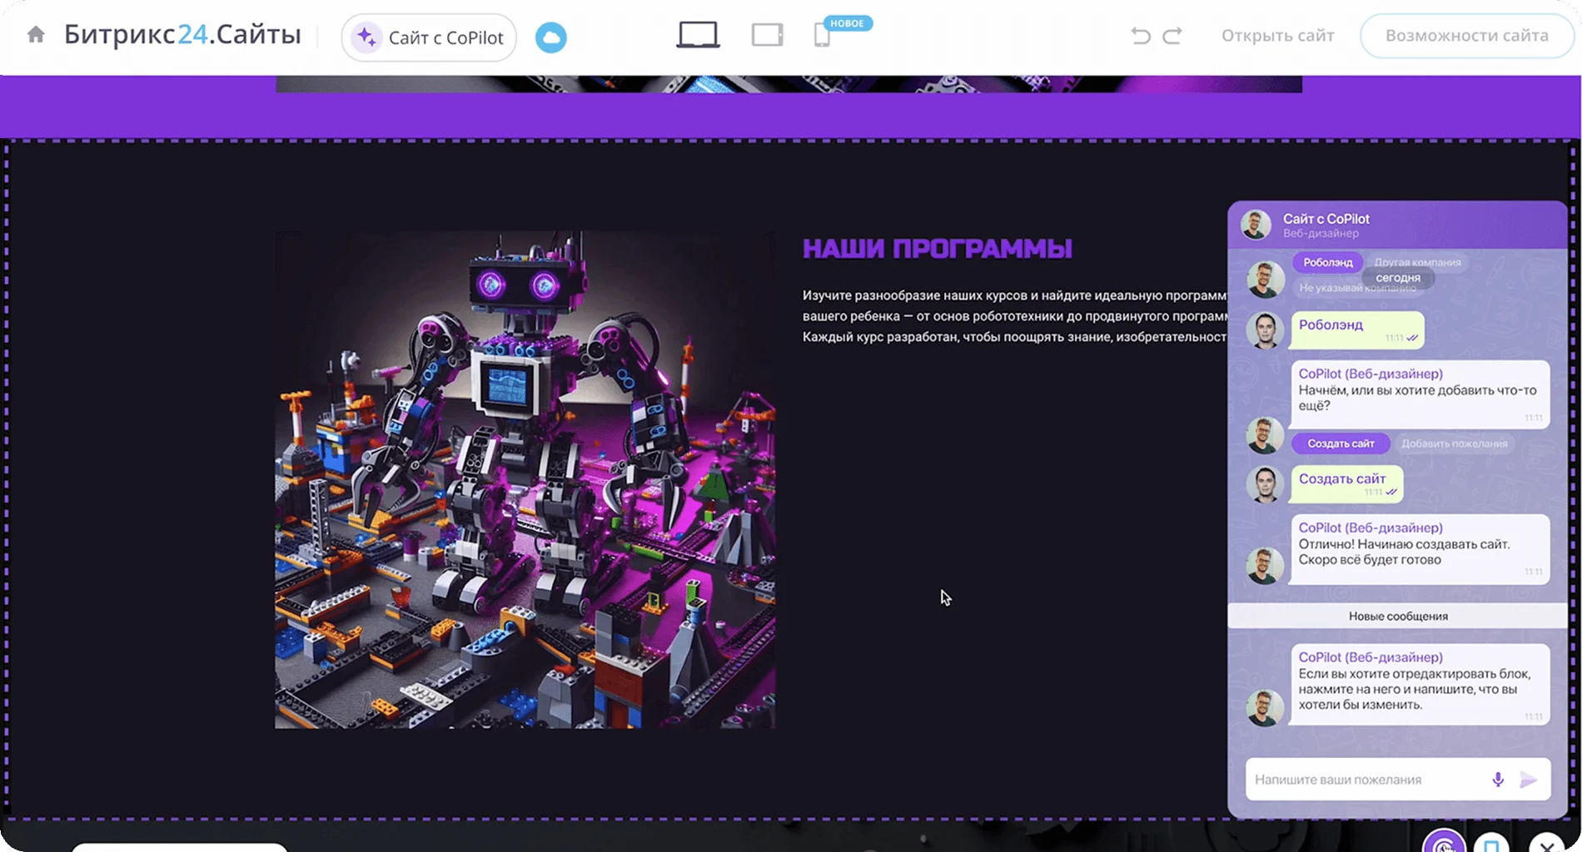Switch to desktop preview mode

pyautogui.click(x=698, y=35)
